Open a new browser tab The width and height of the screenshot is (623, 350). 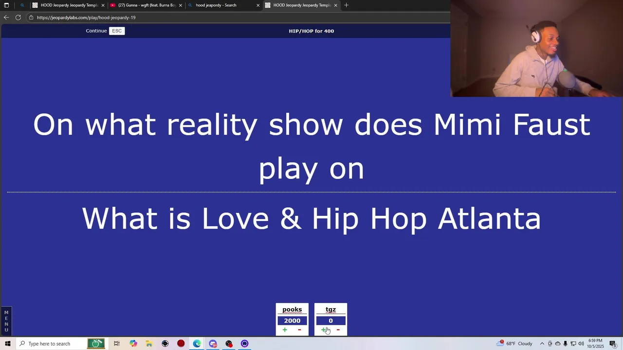tap(346, 5)
